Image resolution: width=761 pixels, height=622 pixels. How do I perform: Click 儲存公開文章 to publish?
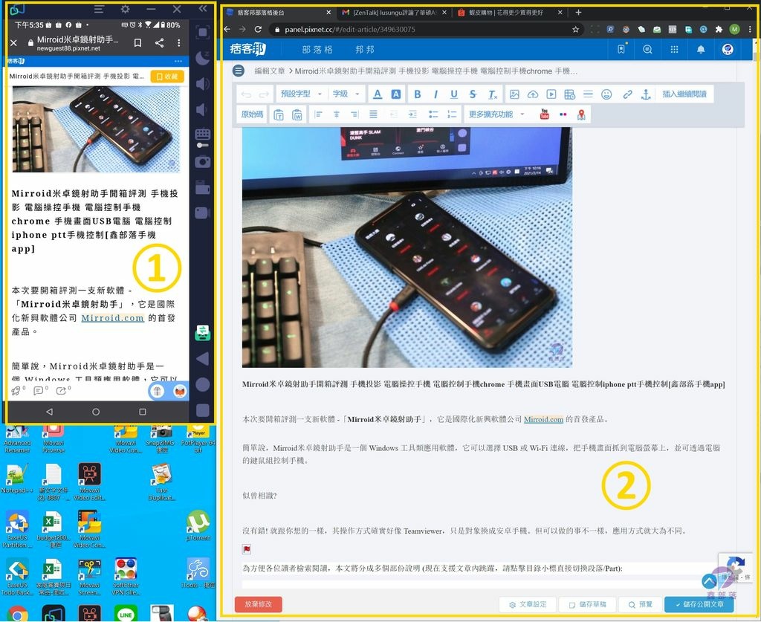(x=699, y=604)
